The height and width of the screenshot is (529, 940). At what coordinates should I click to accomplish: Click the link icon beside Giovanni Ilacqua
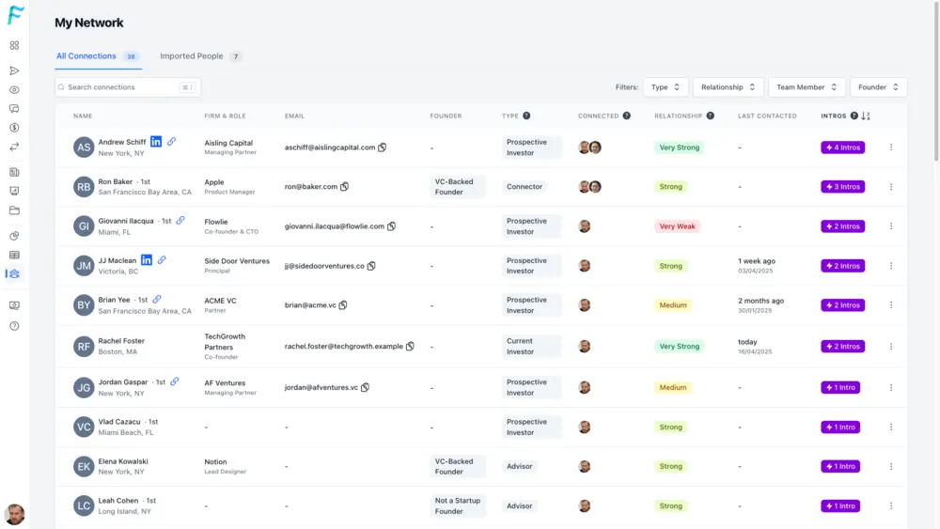pos(180,221)
